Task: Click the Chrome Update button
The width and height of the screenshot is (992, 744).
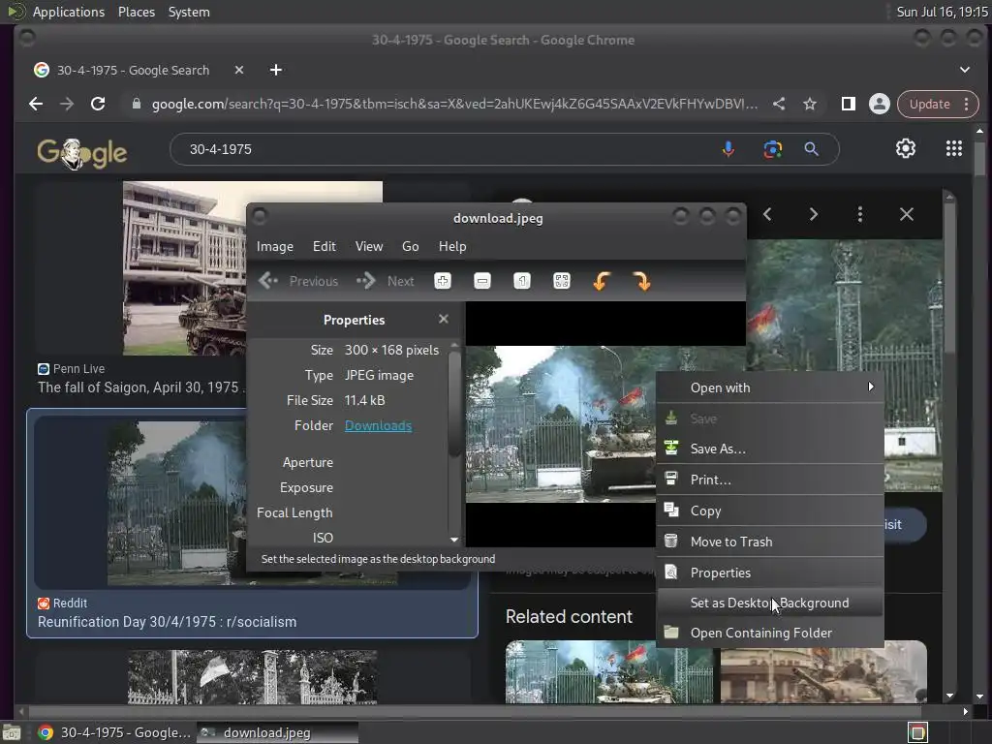Action: [929, 104]
